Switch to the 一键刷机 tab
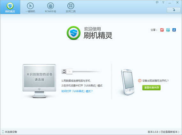182x135 pixels. (x=30, y=7)
